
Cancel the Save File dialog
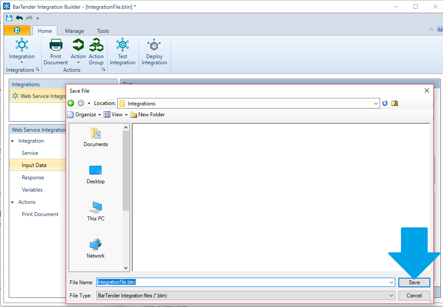(414, 296)
